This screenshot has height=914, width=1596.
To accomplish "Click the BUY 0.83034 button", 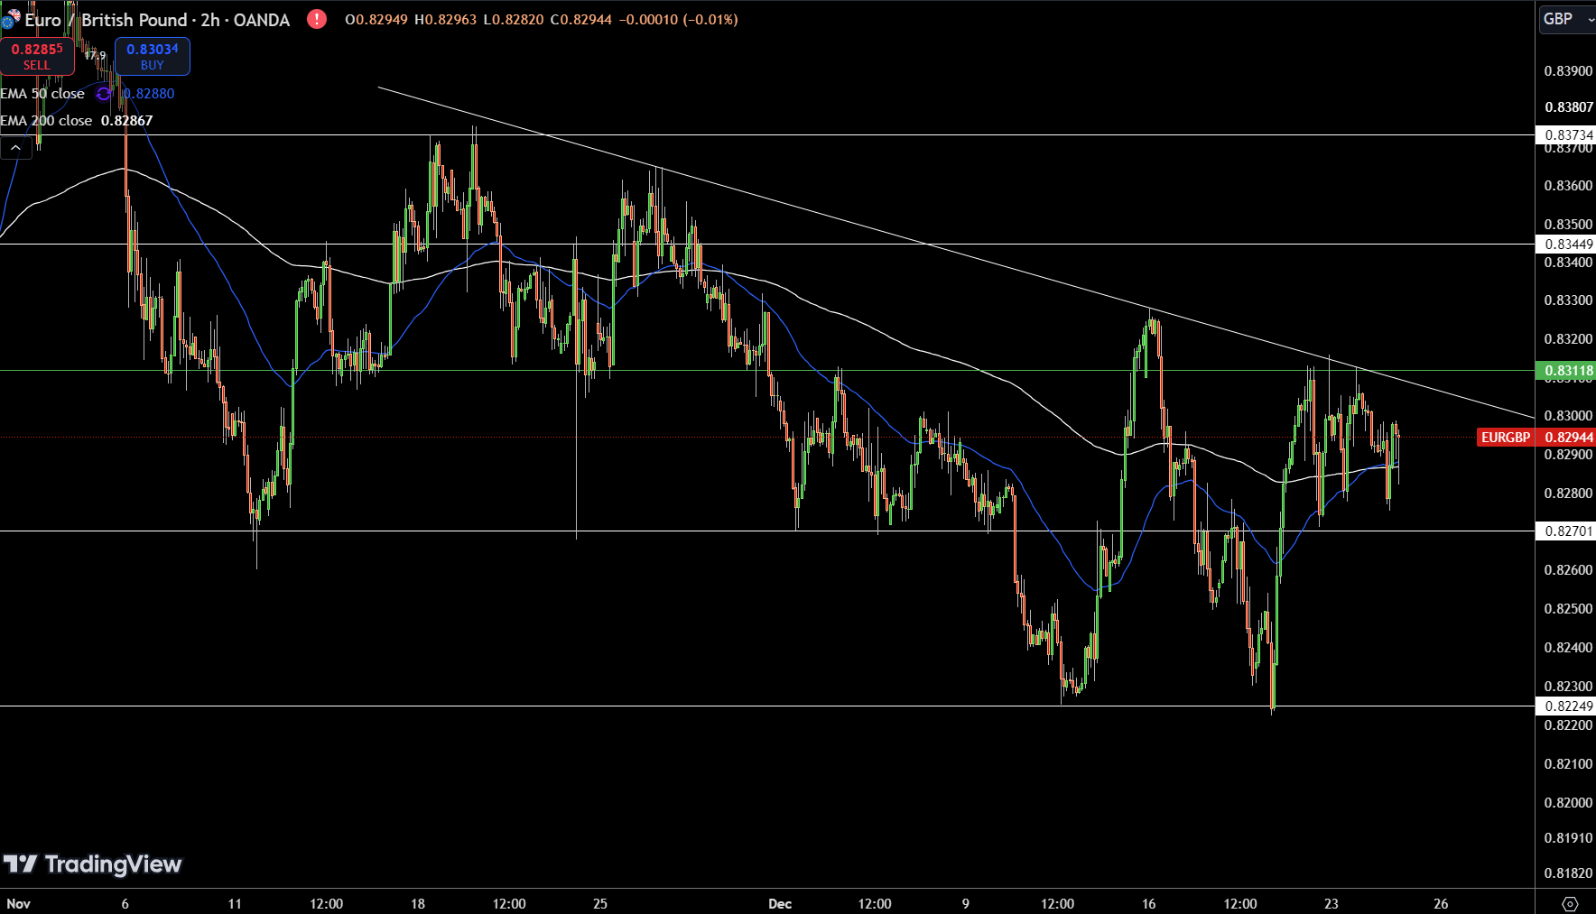I will [153, 57].
